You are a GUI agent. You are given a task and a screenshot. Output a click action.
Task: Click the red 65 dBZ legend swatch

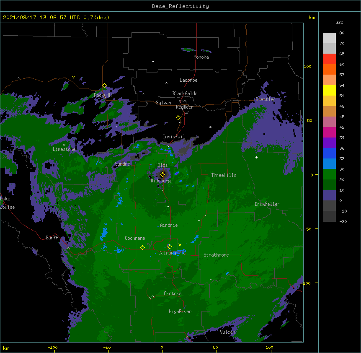[329, 59]
